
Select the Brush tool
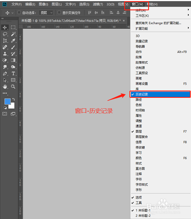(13, 47)
